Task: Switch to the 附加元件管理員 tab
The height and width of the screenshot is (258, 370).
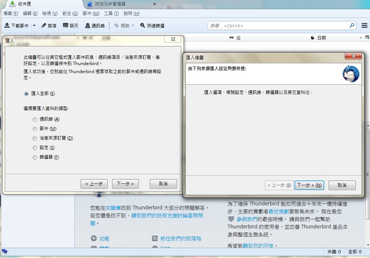Action: [x=110, y=4]
